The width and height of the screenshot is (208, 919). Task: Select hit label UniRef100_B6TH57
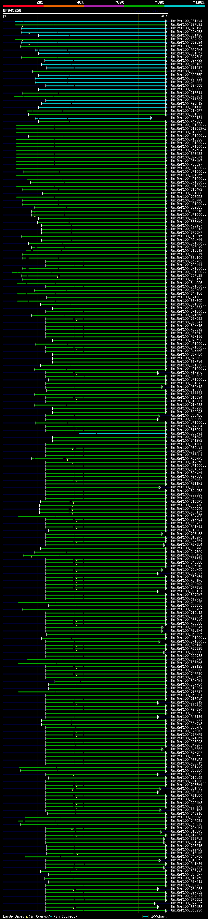187,53
